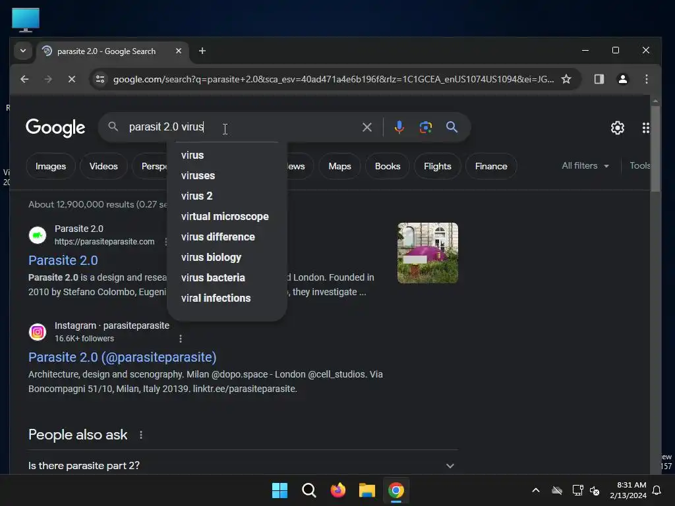Open Windows Start menu

point(279,490)
